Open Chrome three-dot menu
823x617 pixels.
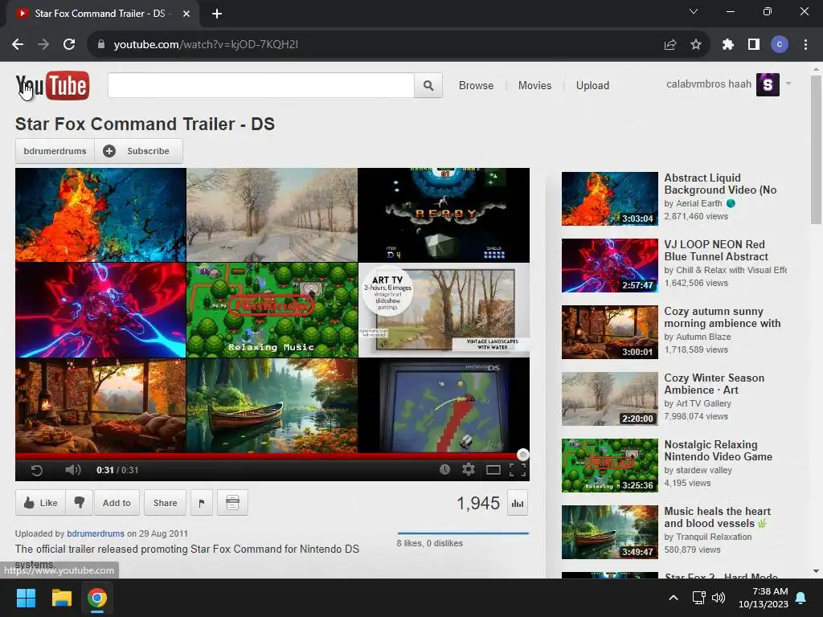point(805,45)
